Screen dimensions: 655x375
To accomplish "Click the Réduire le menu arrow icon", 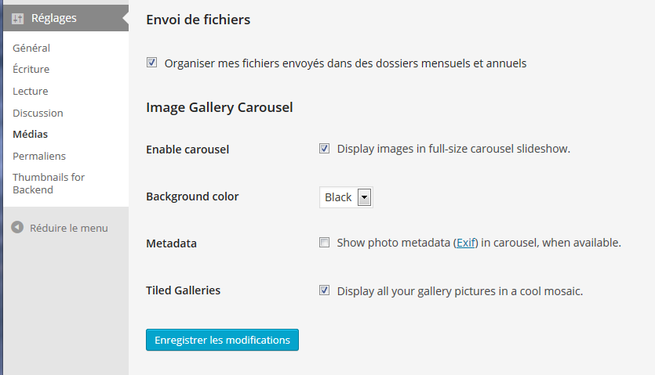I will coord(17,227).
